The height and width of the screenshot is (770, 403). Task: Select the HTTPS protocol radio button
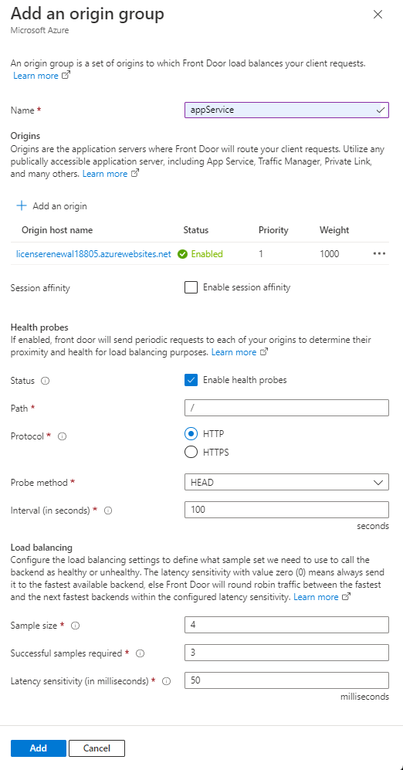pos(191,452)
